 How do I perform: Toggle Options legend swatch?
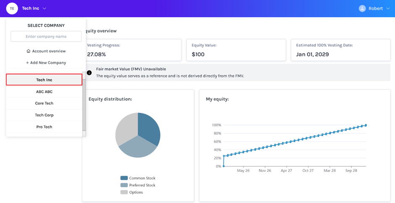(124, 192)
